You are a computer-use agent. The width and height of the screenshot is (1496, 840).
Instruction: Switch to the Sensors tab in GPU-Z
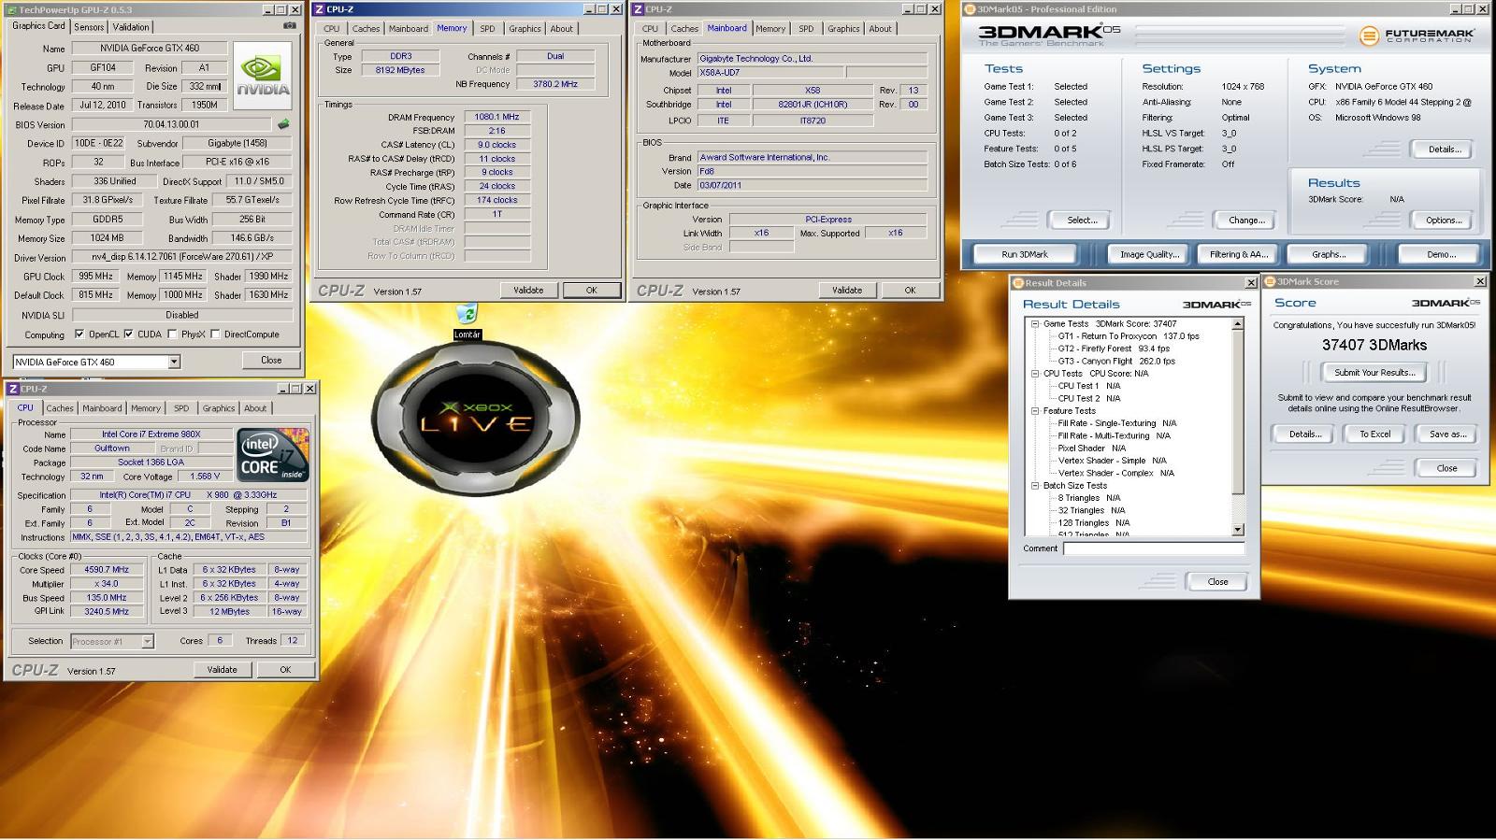pyautogui.click(x=89, y=27)
